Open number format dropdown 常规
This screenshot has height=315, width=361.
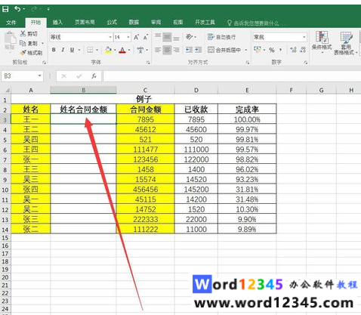(304, 37)
